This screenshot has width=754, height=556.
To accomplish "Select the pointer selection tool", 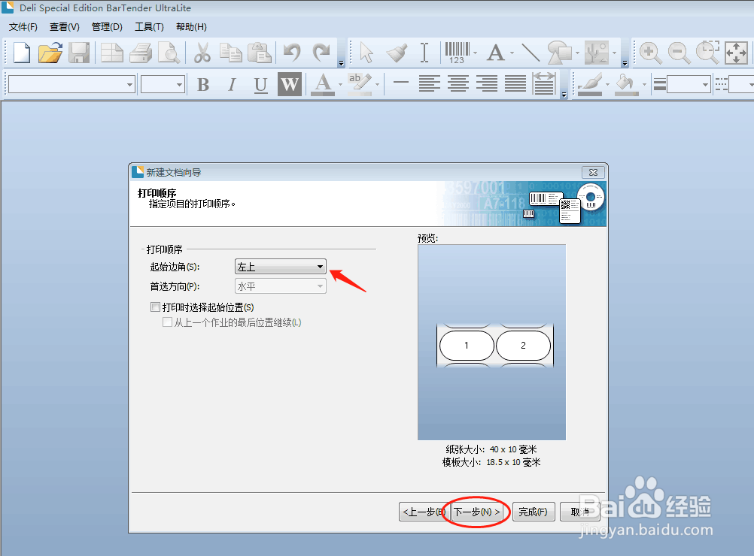I will tap(366, 53).
